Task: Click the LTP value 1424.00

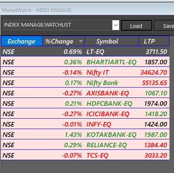Action: [x=156, y=124]
